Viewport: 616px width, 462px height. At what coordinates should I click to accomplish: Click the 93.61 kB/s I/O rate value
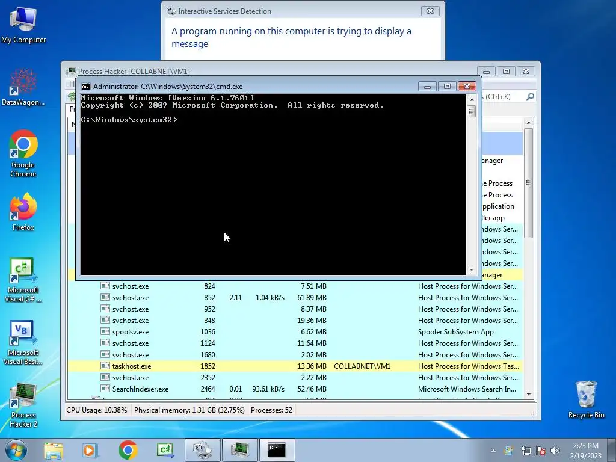click(268, 389)
